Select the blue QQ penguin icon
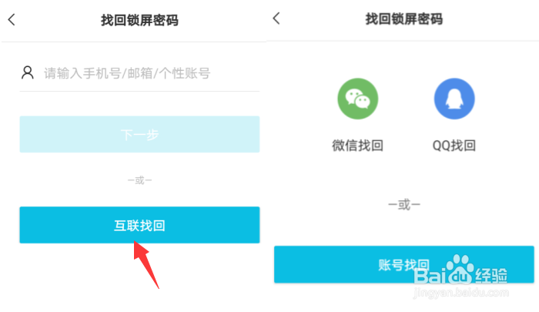The width and height of the screenshot is (539, 312). [454, 99]
